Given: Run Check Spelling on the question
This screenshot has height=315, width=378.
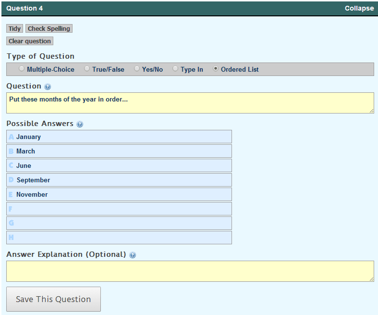Looking at the screenshot, I should coord(49,28).
